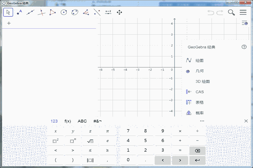
Task: Open the 绘图 graphing perspective
Action: 199,60
